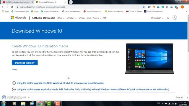Expand the Windows Insider Preview menu
This screenshot has width=189, height=106.
90,18
